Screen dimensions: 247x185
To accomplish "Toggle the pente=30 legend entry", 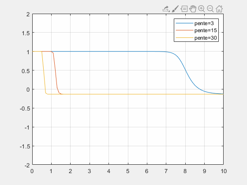I will pyautogui.click(x=206, y=38).
